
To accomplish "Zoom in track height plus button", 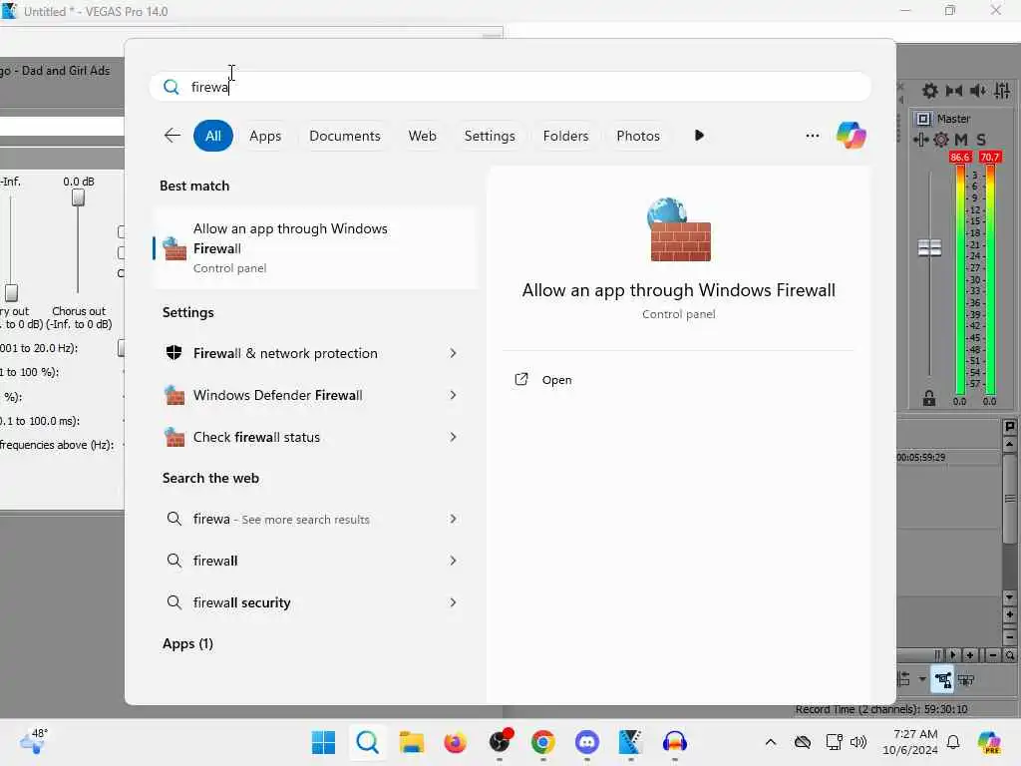I will (x=1009, y=614).
